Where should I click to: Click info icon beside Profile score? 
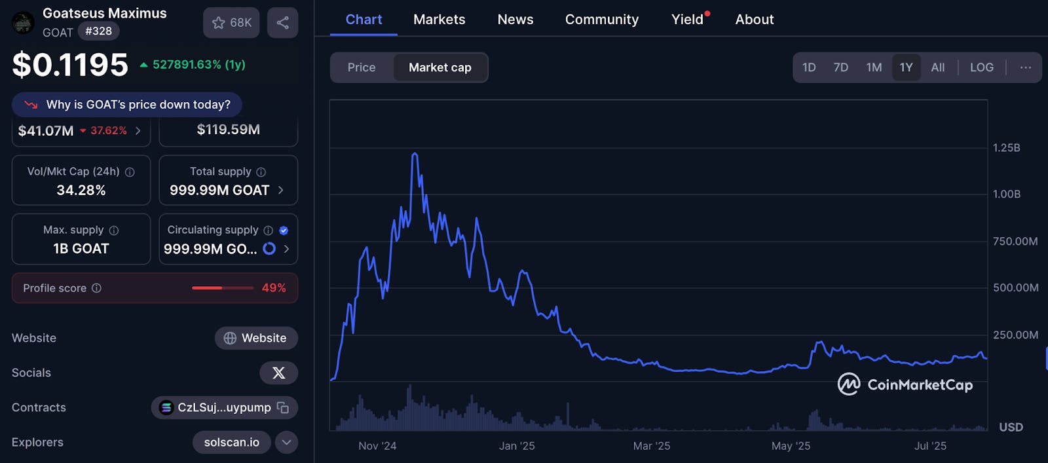[x=96, y=288]
